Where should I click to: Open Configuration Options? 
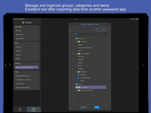24,80
